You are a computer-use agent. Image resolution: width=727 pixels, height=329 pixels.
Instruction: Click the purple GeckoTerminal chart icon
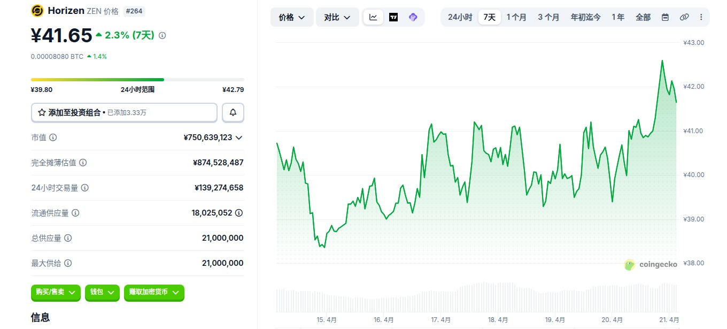coord(413,17)
